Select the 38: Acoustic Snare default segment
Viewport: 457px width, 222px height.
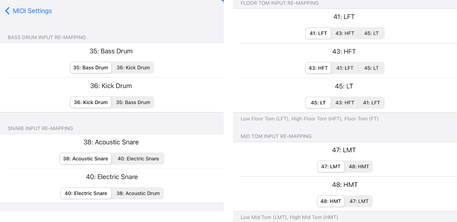[86, 159]
